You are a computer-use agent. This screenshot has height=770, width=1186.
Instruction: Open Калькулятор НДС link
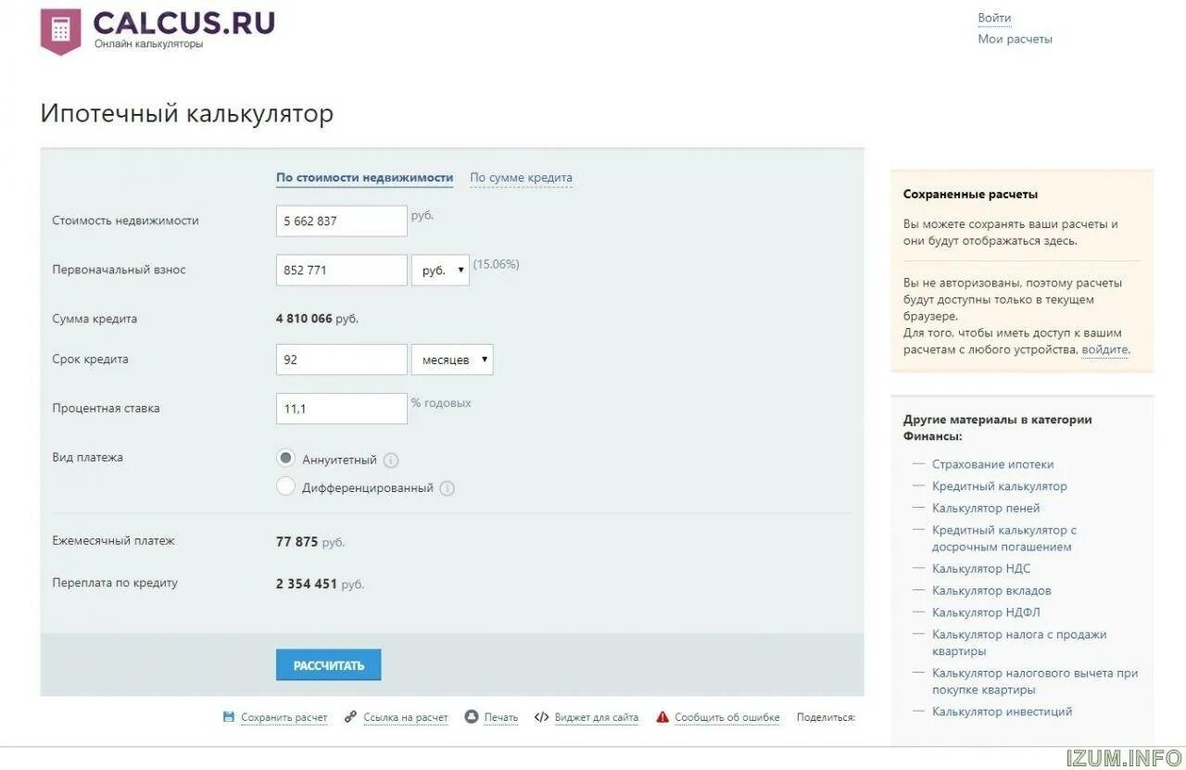[x=981, y=569]
